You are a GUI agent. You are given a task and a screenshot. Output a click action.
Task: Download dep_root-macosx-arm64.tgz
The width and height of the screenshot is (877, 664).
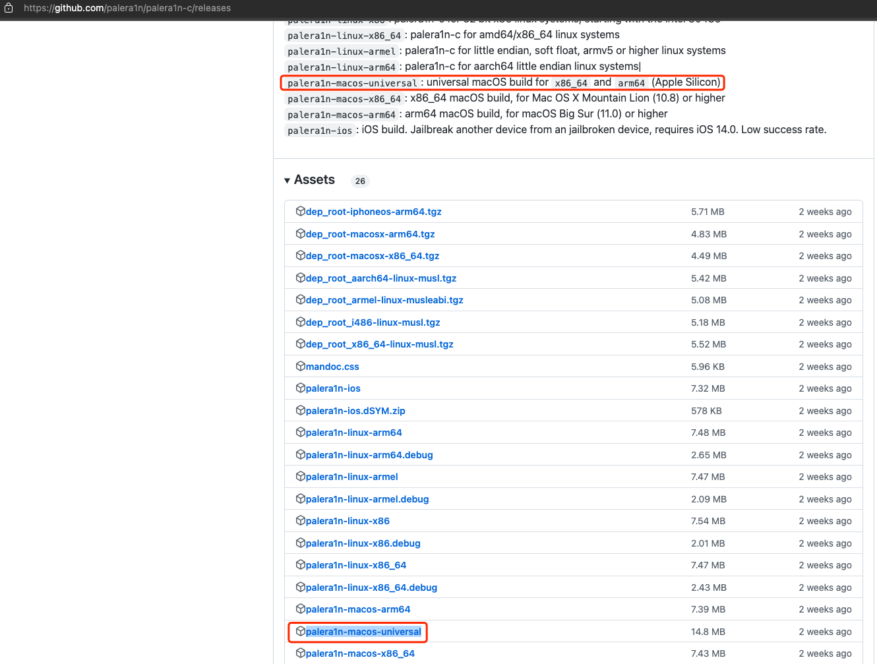click(x=371, y=234)
